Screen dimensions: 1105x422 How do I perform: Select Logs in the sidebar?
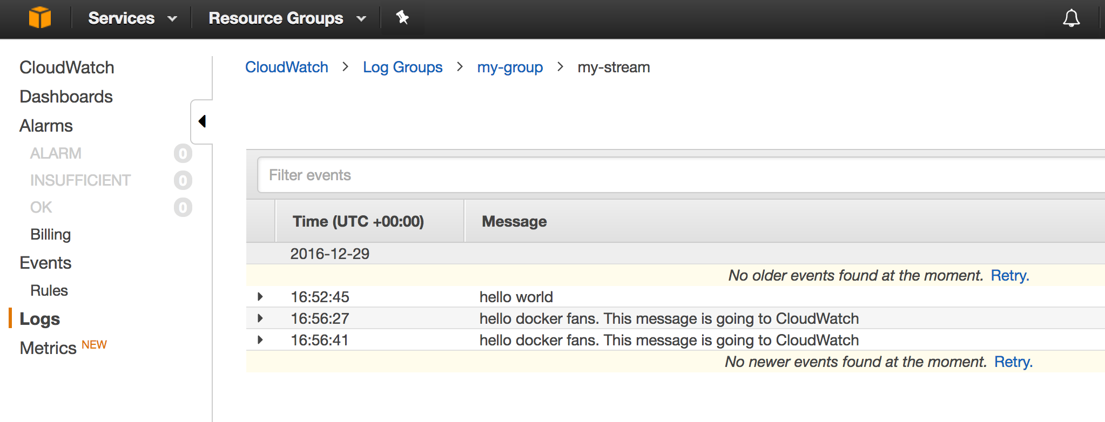[40, 319]
